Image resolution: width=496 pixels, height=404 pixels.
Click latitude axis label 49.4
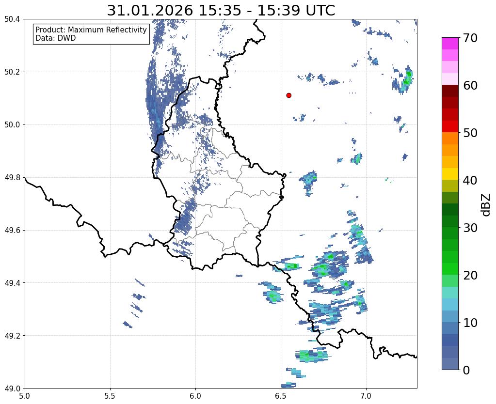tap(12, 282)
